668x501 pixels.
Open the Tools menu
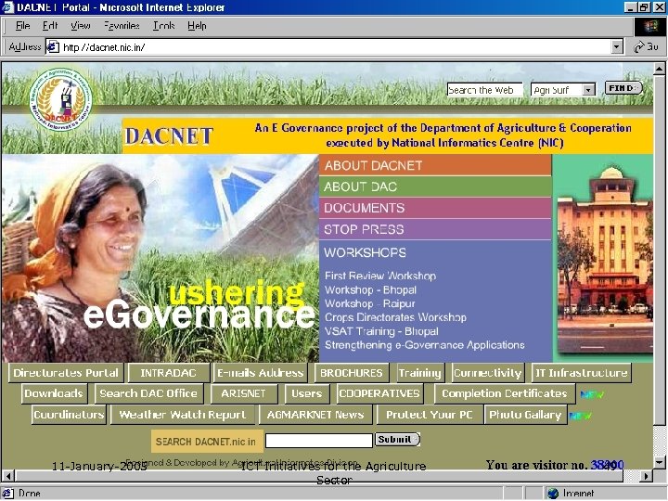pos(164,26)
